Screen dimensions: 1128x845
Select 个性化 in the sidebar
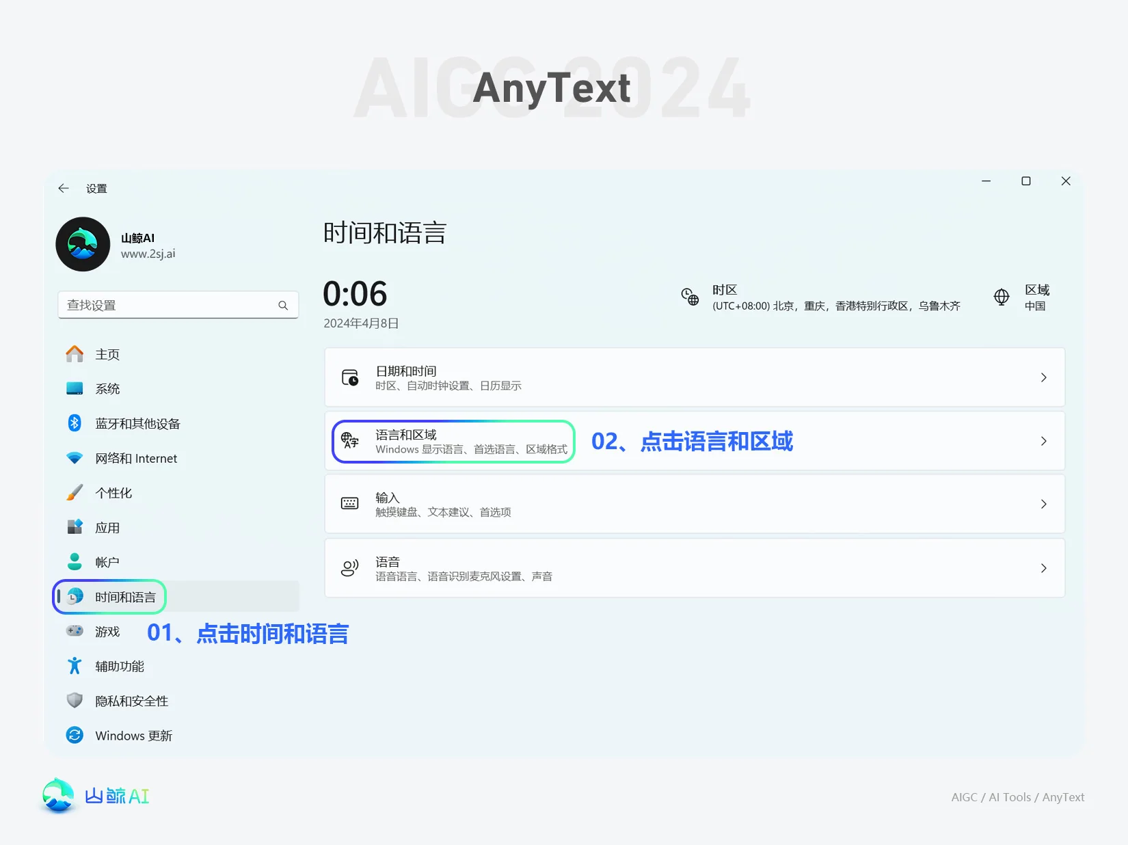178,493
